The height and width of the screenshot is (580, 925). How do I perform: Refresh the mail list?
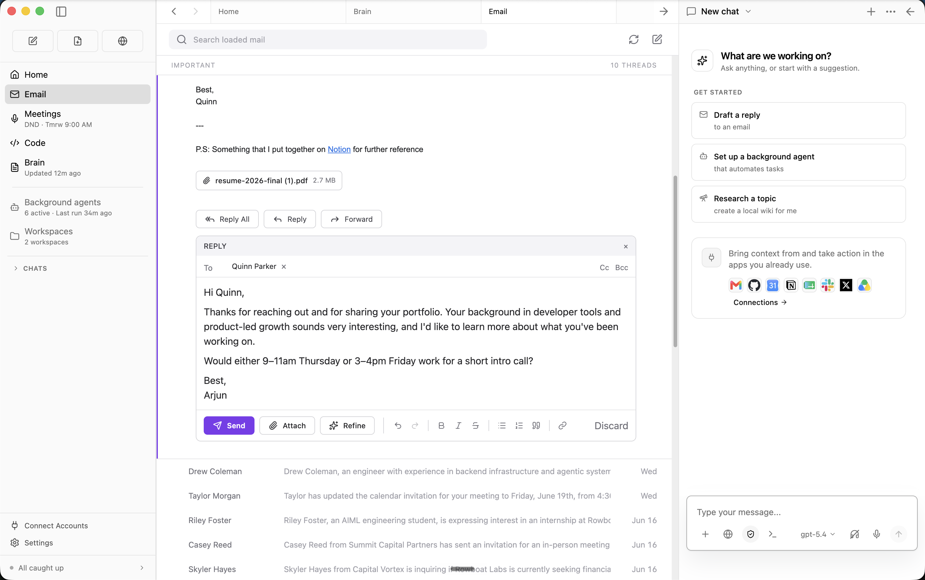pos(633,39)
